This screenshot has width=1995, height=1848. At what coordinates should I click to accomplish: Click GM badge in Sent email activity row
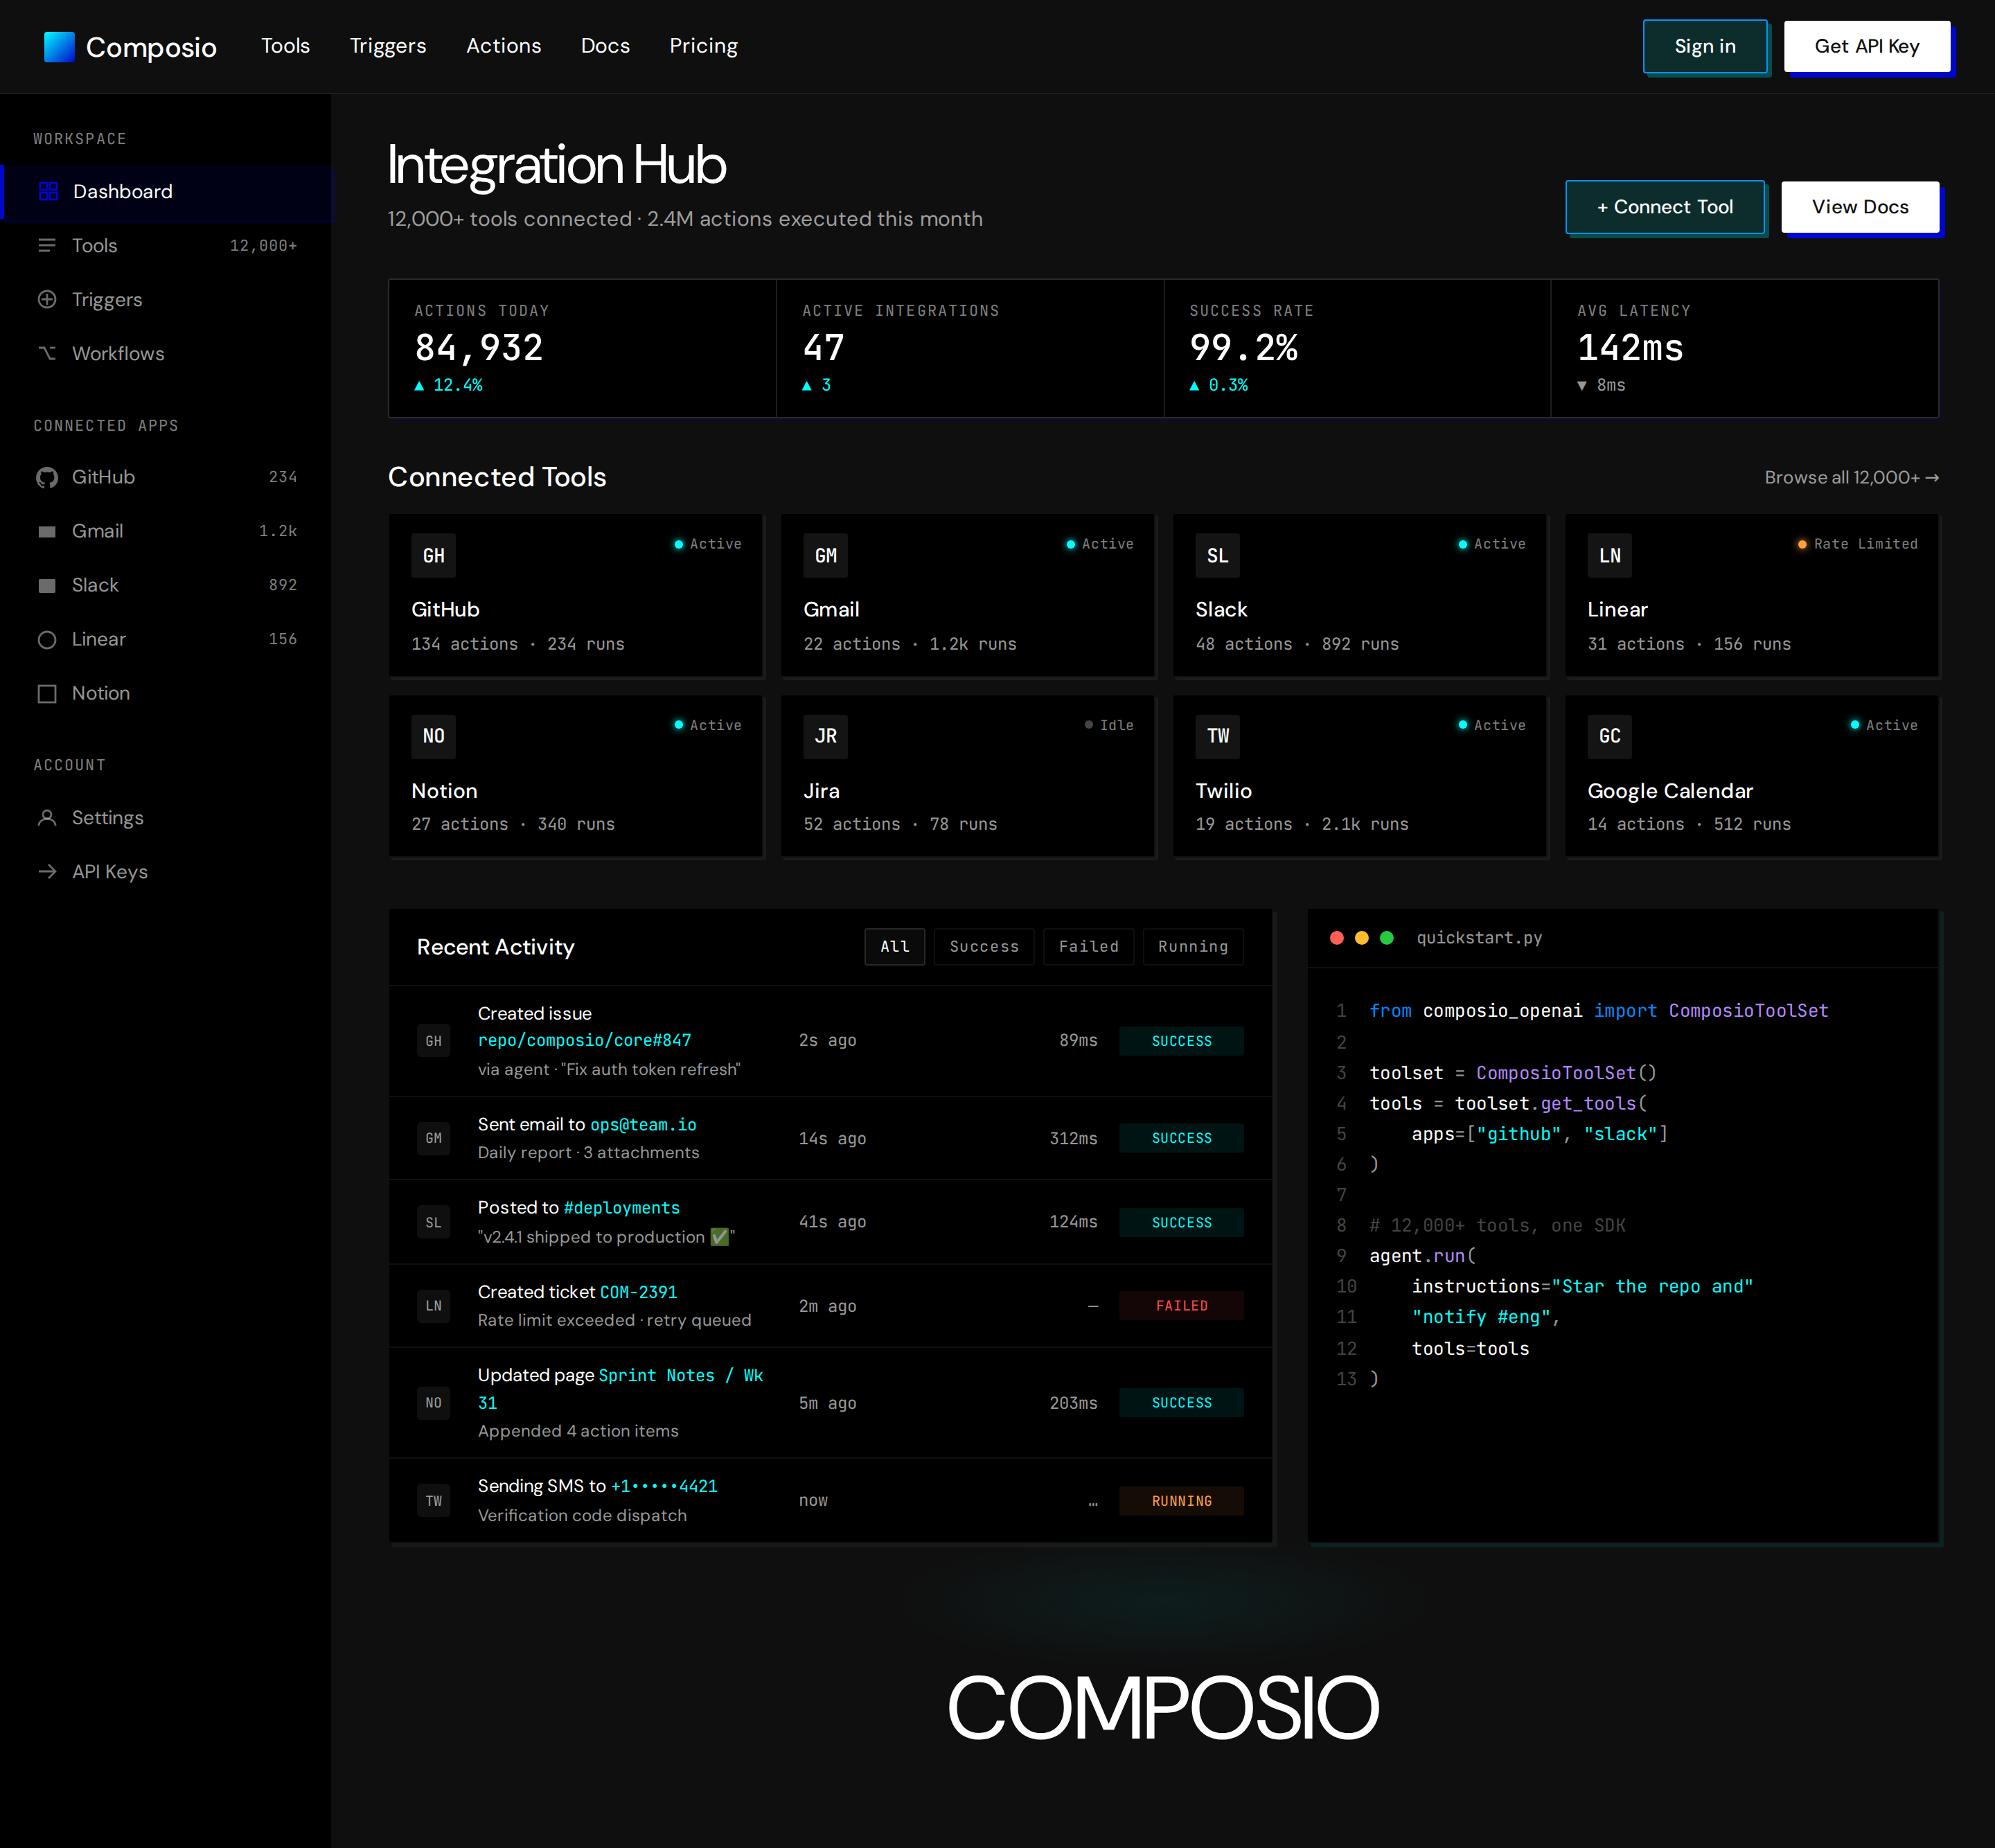(433, 1138)
